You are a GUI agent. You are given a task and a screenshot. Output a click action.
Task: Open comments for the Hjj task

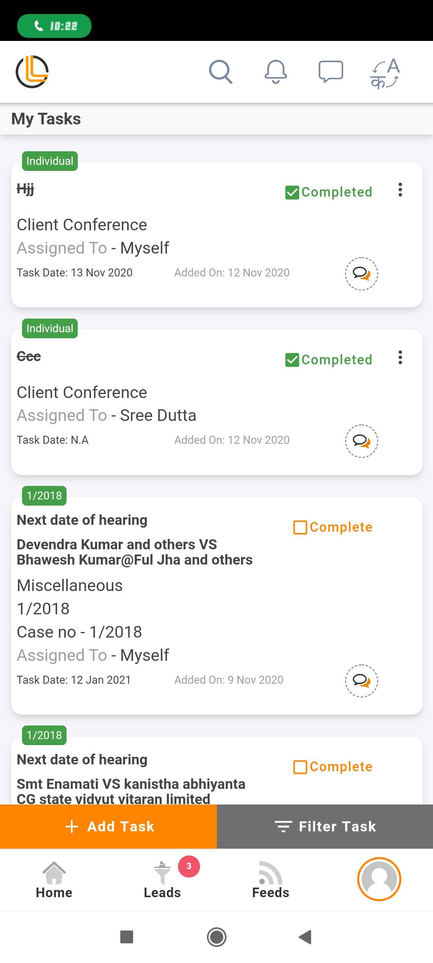[361, 274]
